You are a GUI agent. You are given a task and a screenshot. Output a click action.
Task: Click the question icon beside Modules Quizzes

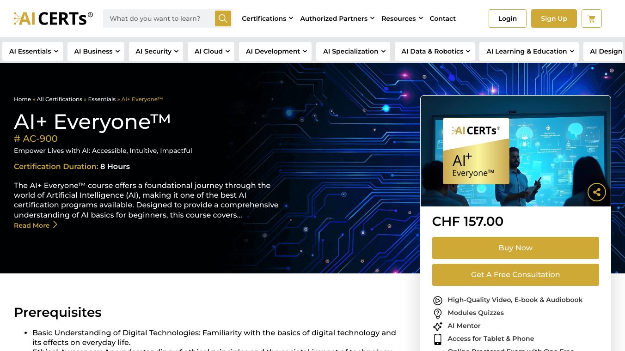coord(437,313)
